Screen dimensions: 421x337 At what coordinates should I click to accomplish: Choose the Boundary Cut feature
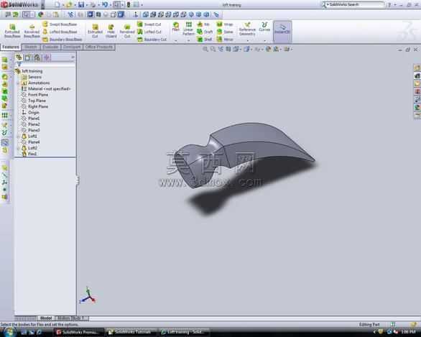pyautogui.click(x=152, y=40)
